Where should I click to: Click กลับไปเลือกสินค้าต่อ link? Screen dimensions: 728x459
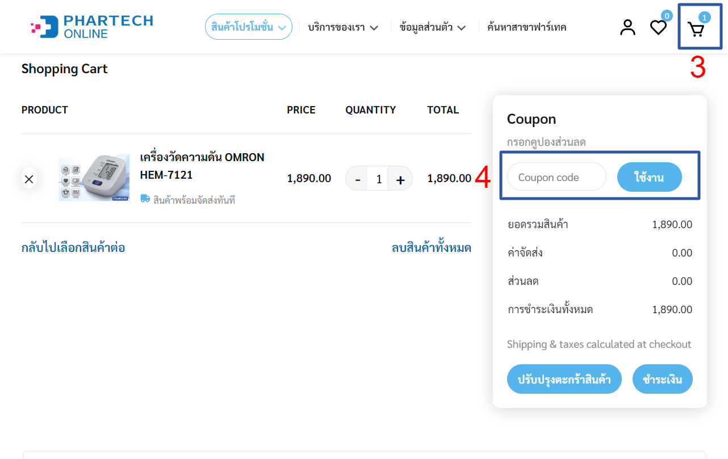73,248
